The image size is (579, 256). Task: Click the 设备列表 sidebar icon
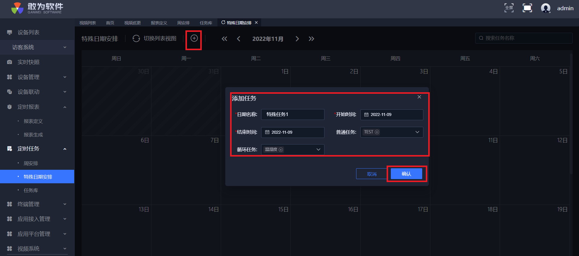coord(10,32)
